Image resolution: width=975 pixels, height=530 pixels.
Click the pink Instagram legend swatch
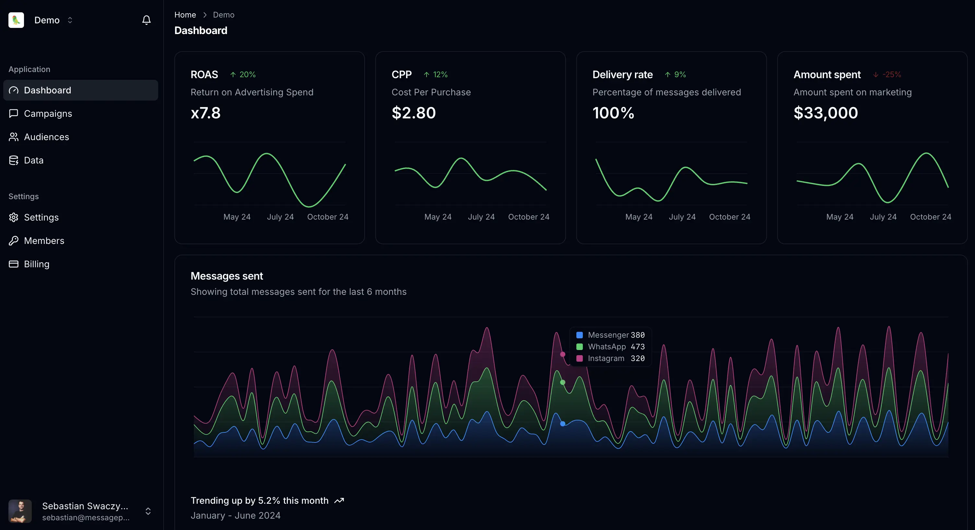point(580,358)
